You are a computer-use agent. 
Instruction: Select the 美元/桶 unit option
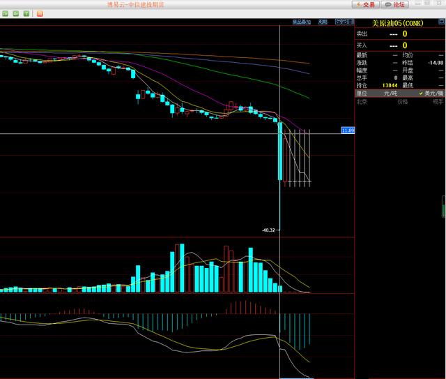[x=431, y=94]
